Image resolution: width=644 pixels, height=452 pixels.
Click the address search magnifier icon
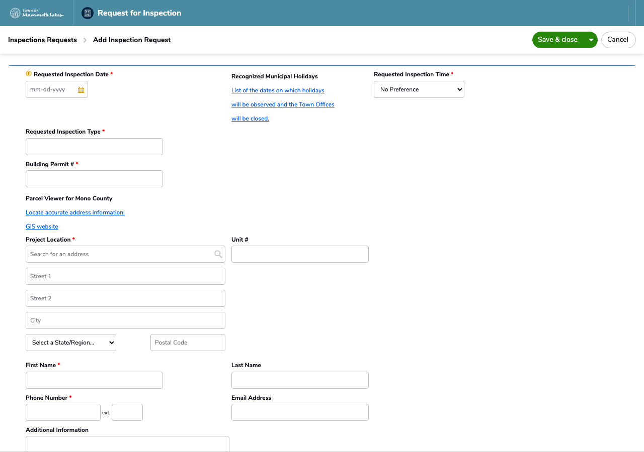coord(218,254)
